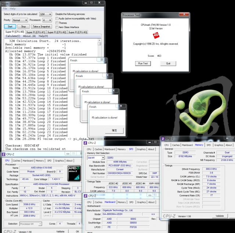The image size is (235, 233).
Task: Toggle the Themes checkbox
Action: [57, 23]
